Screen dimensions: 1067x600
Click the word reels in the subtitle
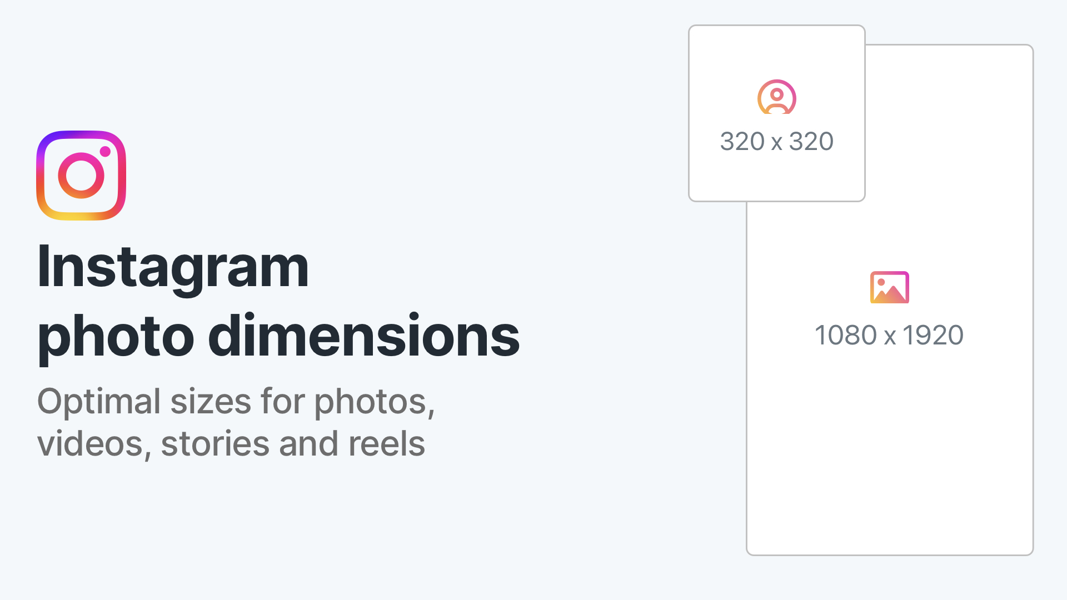pos(386,444)
